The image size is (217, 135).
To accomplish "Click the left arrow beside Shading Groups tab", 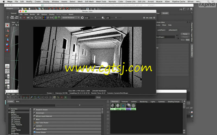I will point(182,102).
